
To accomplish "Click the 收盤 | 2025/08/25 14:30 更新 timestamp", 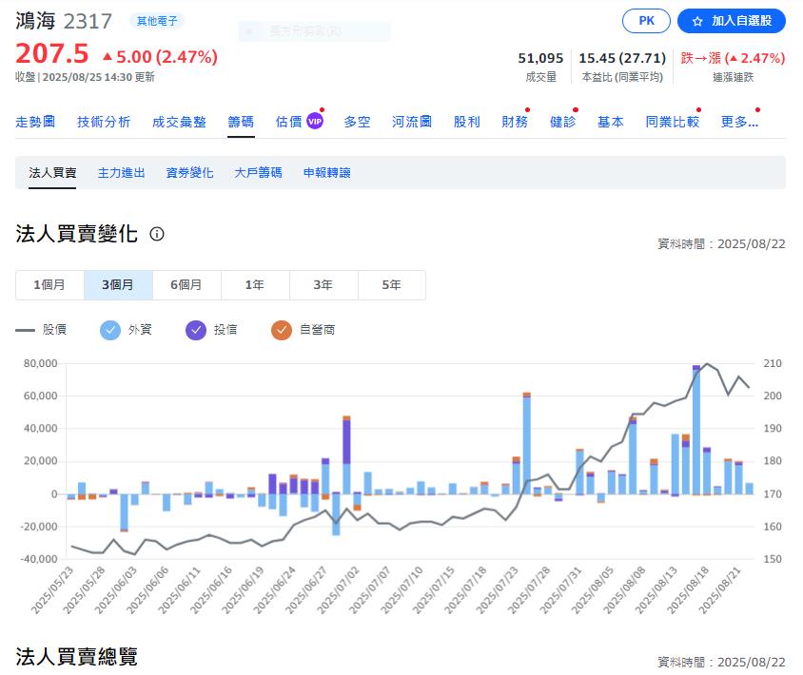I will pyautogui.click(x=85, y=77).
